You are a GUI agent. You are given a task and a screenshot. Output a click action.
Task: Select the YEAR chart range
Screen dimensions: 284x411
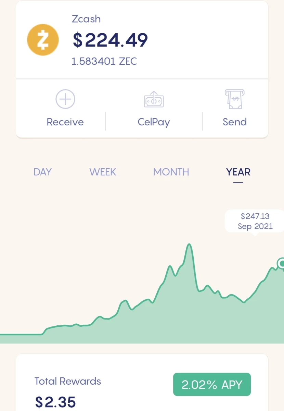[238, 172]
